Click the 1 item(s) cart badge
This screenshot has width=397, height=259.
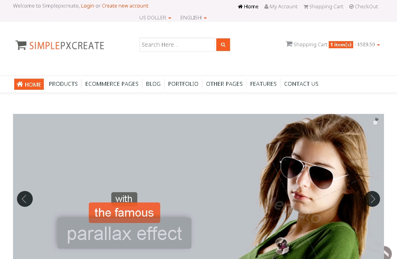[x=341, y=45]
